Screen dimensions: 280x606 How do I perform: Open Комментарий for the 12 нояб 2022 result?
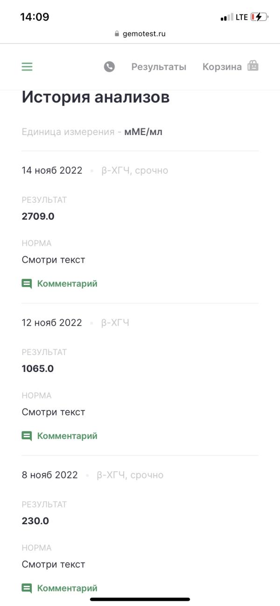point(67,436)
